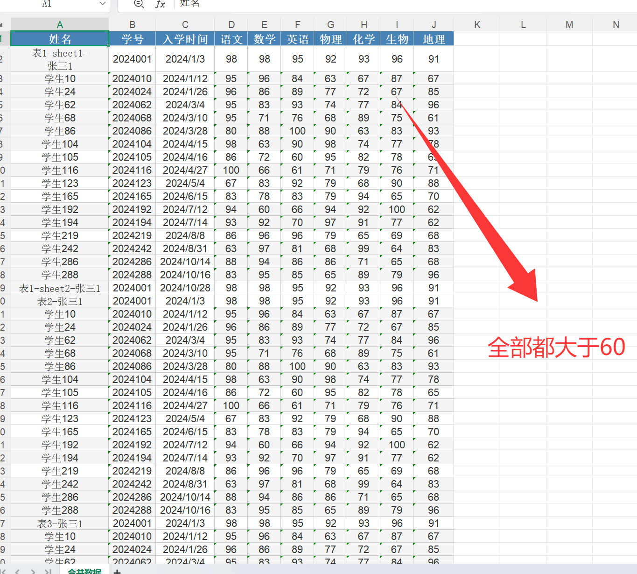Click the 数学 header cell
Image resolution: width=637 pixels, height=574 pixels.
265,39
